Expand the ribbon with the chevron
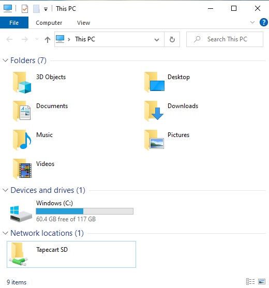This screenshot has height=288, width=269. pos(252,22)
